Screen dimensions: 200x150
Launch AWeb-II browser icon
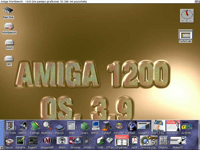tap(89, 142)
